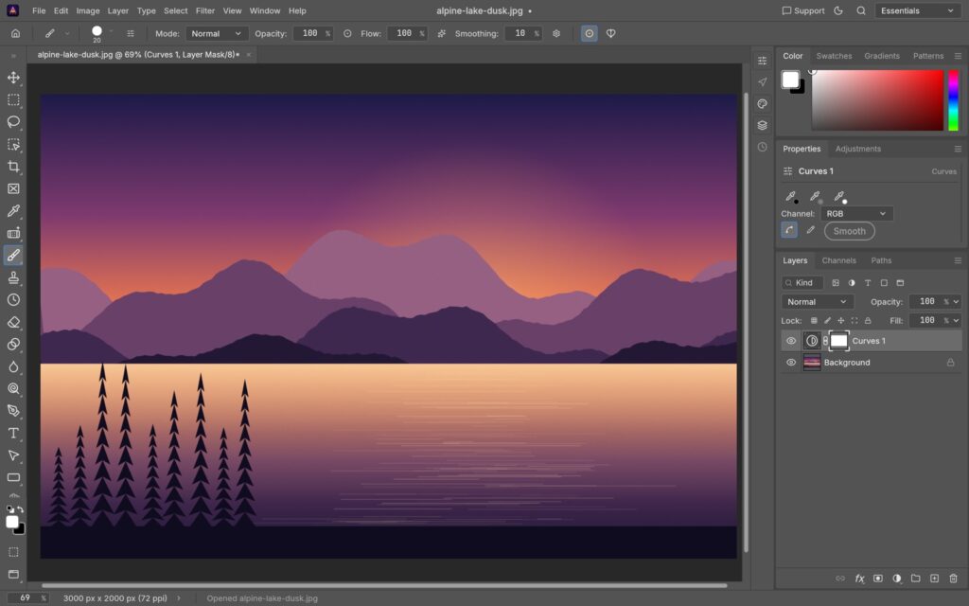
Task: Create a new layer group folder
Action: point(915,579)
